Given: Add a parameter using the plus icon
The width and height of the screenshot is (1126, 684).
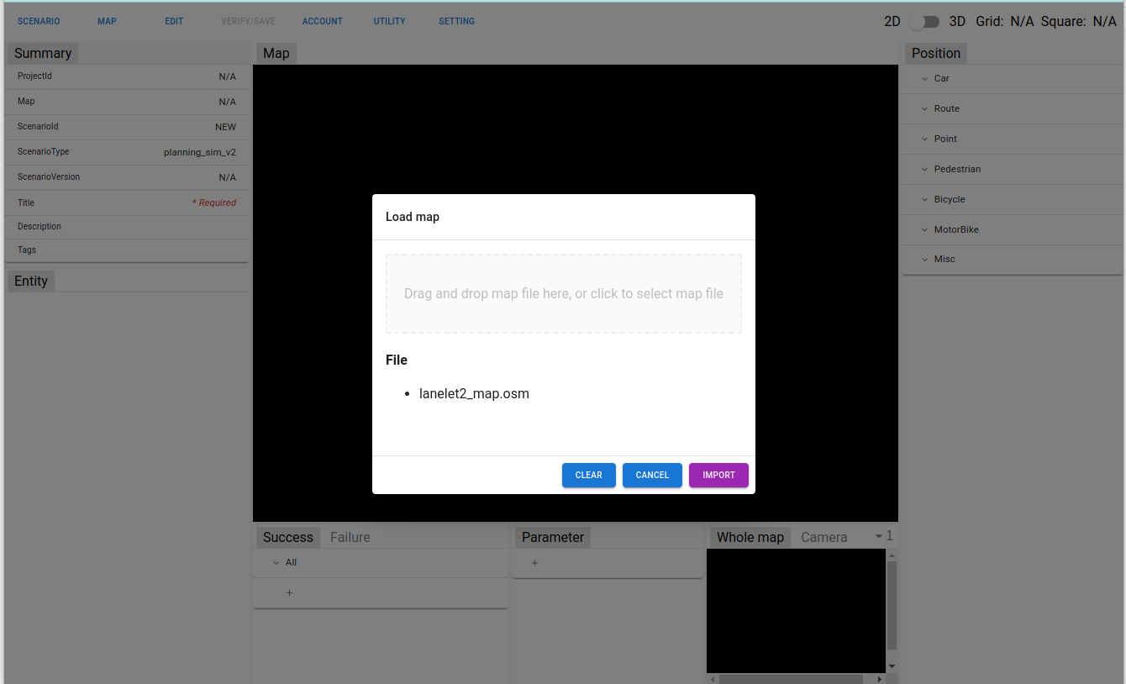Looking at the screenshot, I should pyautogui.click(x=534, y=563).
